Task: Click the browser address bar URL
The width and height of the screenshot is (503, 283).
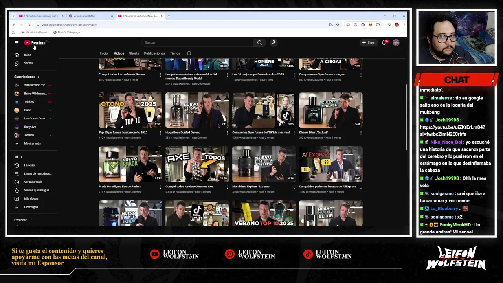Action: click(x=70, y=25)
